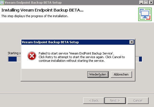
Task: Click the red error cross icon
Action: 32,56
